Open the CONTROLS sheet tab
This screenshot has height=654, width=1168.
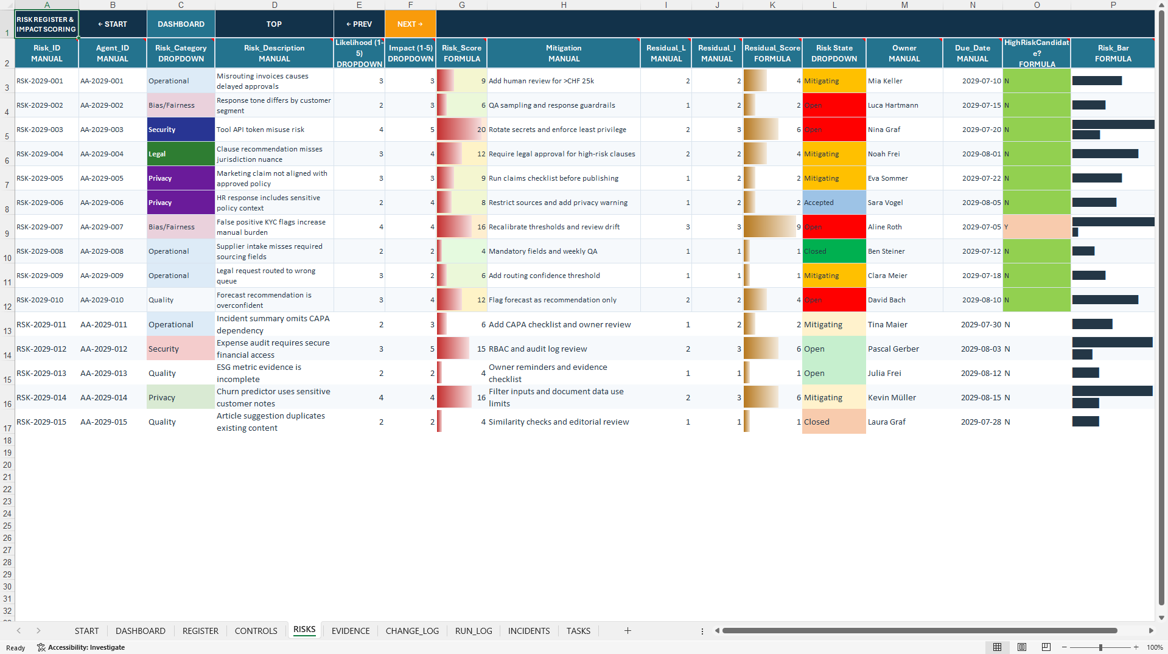point(256,631)
